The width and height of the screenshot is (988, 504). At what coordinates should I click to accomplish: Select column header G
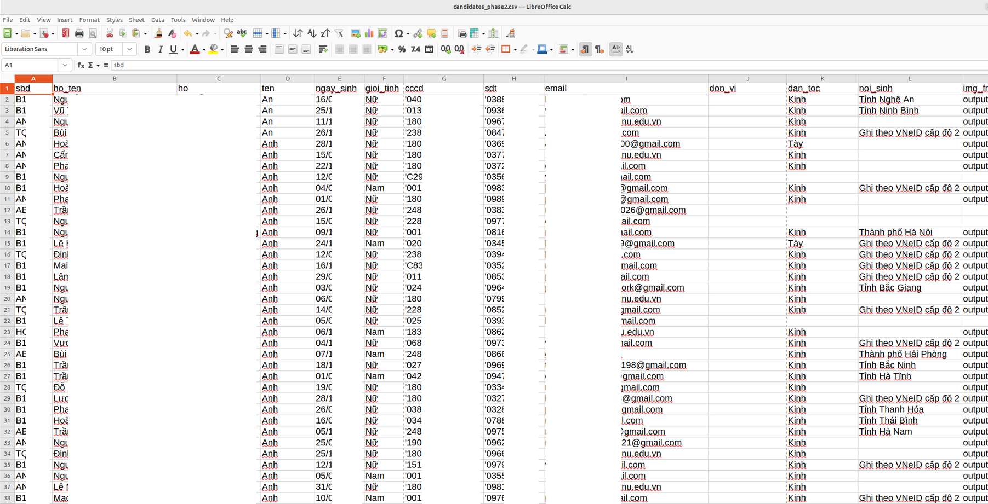[x=444, y=79]
